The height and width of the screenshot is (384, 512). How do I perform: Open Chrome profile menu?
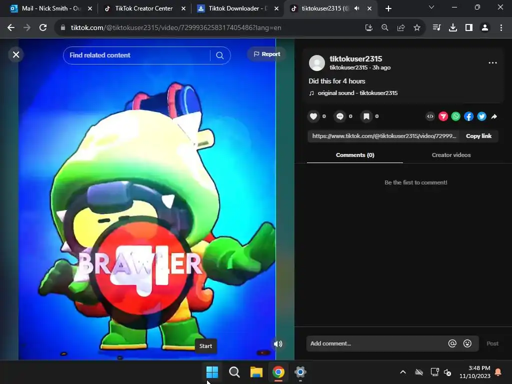click(x=485, y=28)
